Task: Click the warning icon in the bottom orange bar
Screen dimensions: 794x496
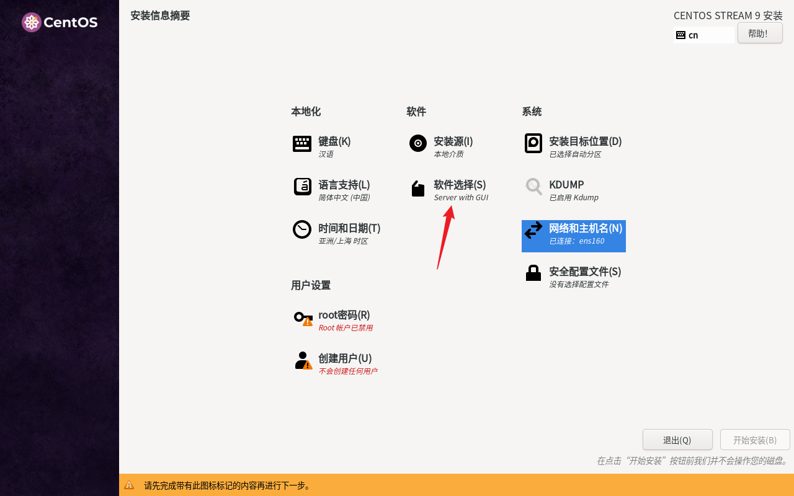Action: tap(129, 485)
